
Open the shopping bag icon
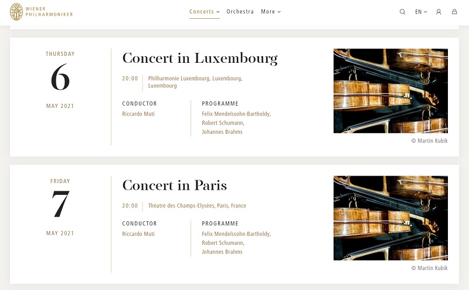454,12
